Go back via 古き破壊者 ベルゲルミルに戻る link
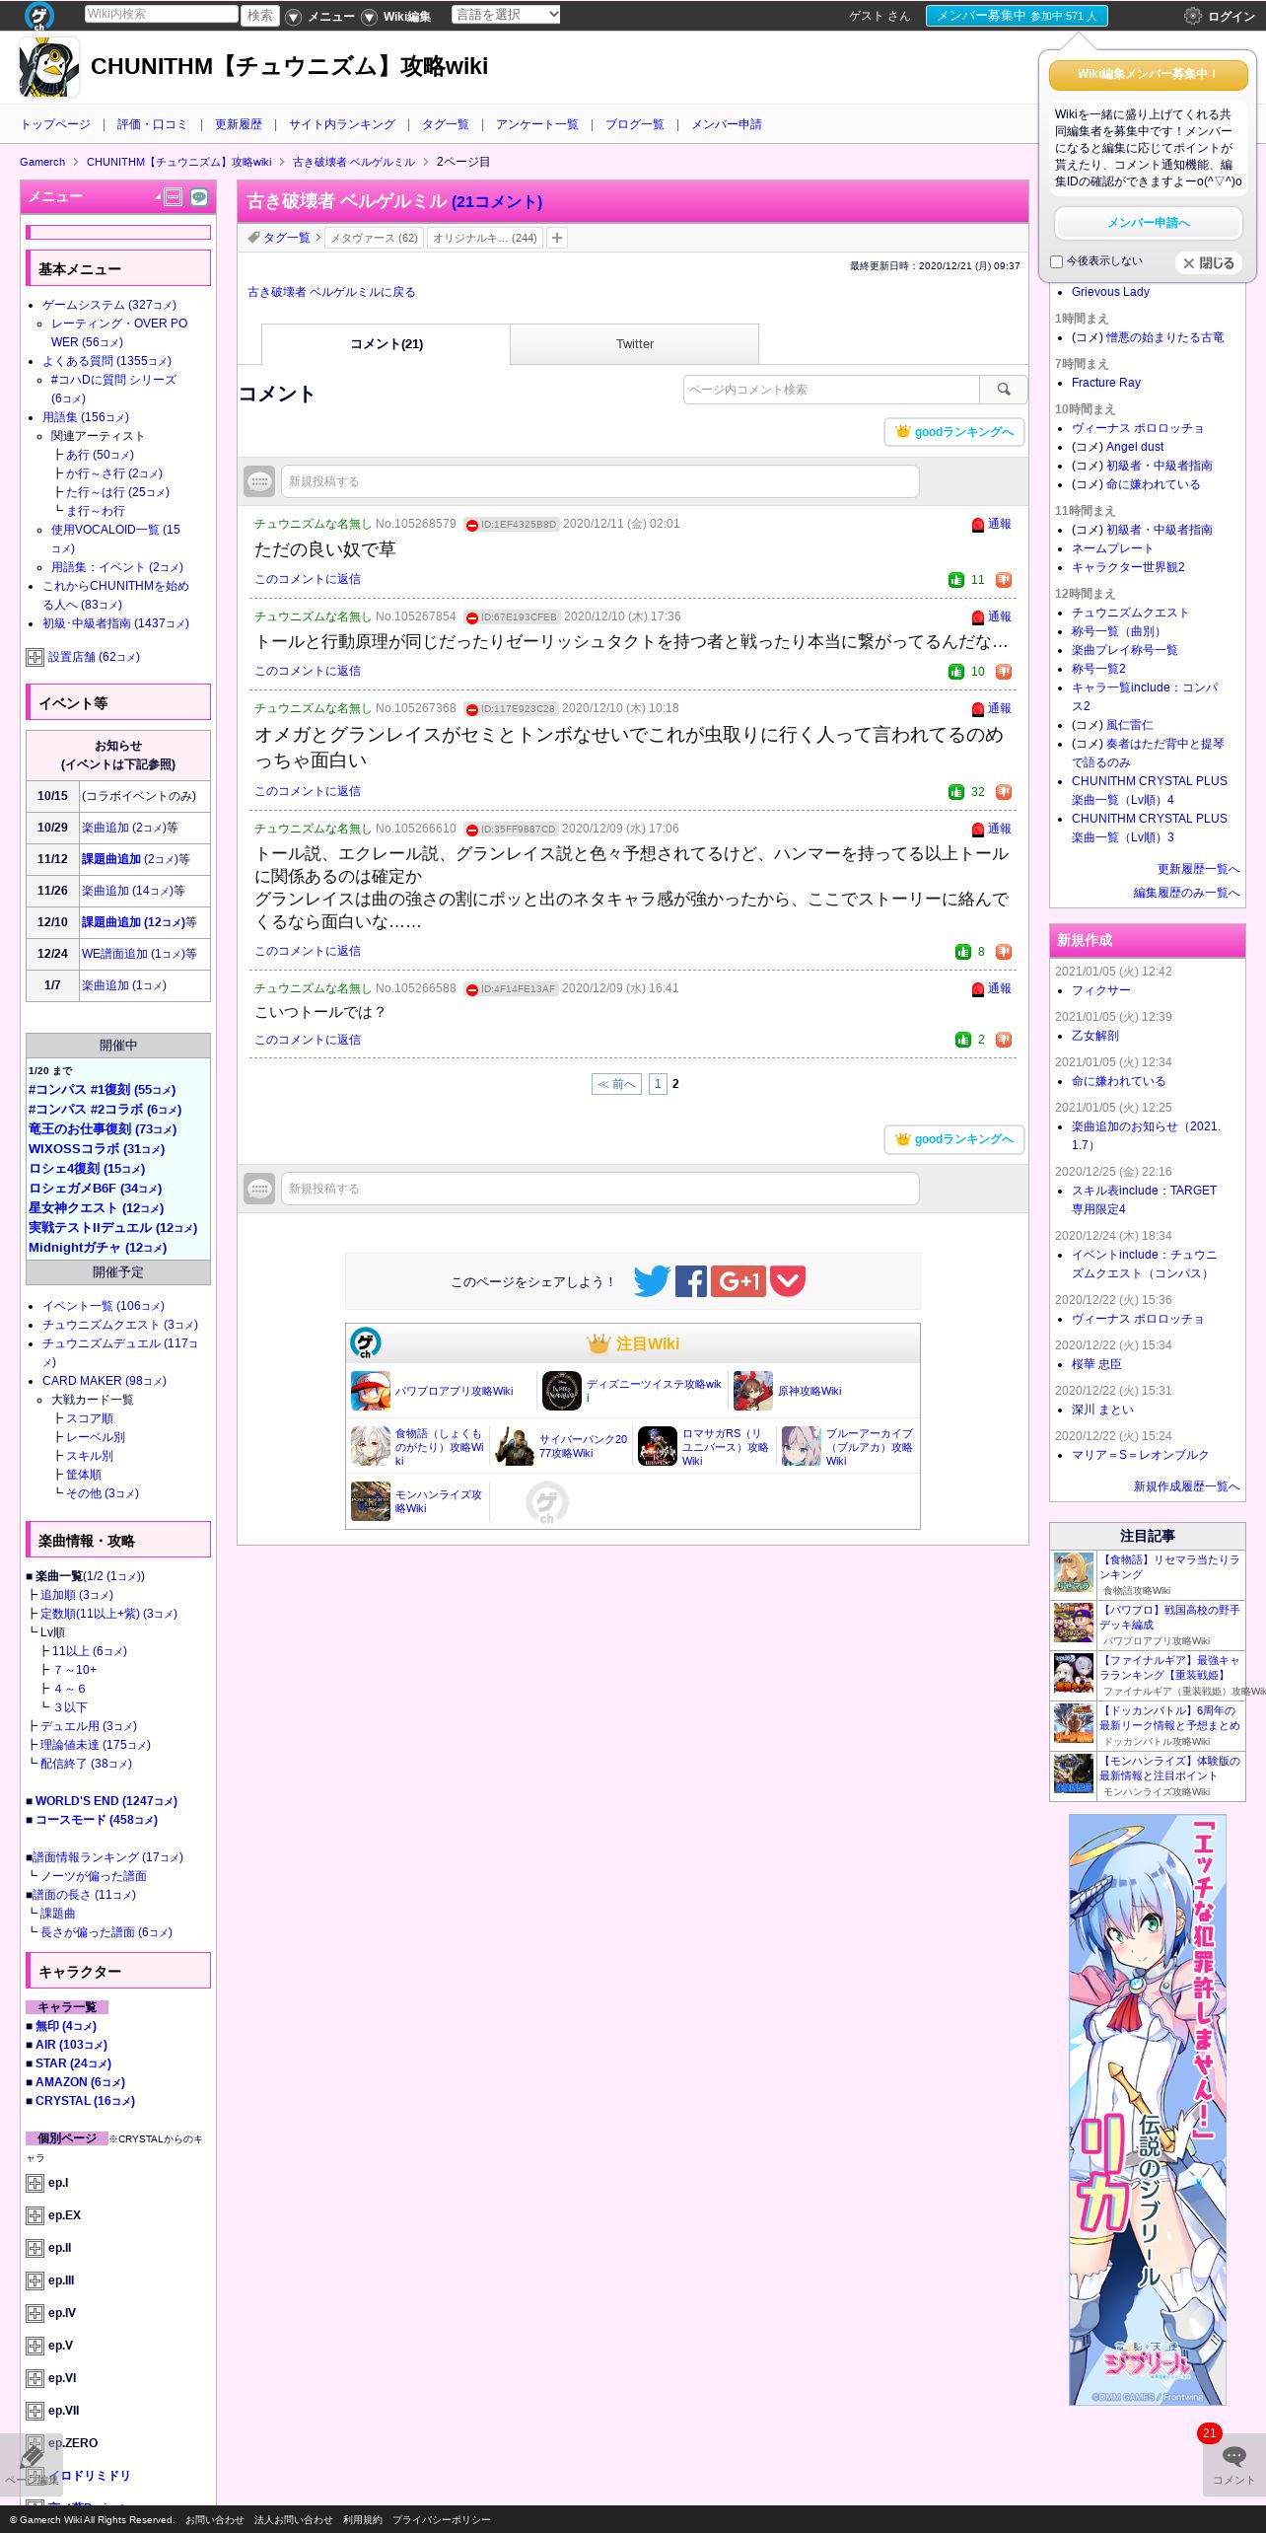Image resolution: width=1266 pixels, height=2533 pixels. (331, 292)
